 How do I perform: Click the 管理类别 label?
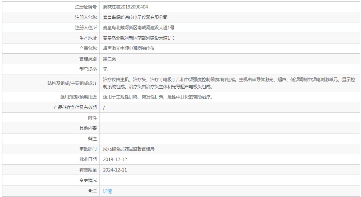click(88, 59)
